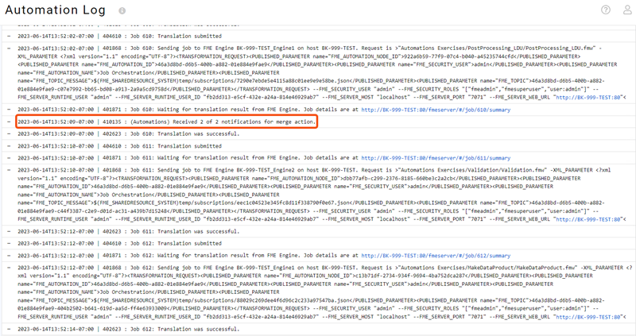The width and height of the screenshot is (636, 336).
Task: Select text 'Job 612: Translation was successful.'
Action: (x=184, y=329)
